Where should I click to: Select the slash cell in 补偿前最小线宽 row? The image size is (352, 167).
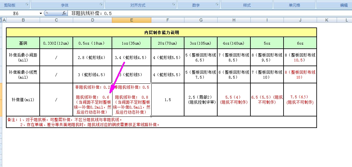pos(56,74)
